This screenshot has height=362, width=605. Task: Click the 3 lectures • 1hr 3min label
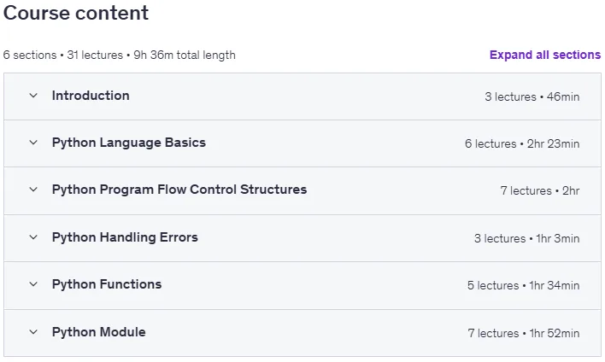526,239
